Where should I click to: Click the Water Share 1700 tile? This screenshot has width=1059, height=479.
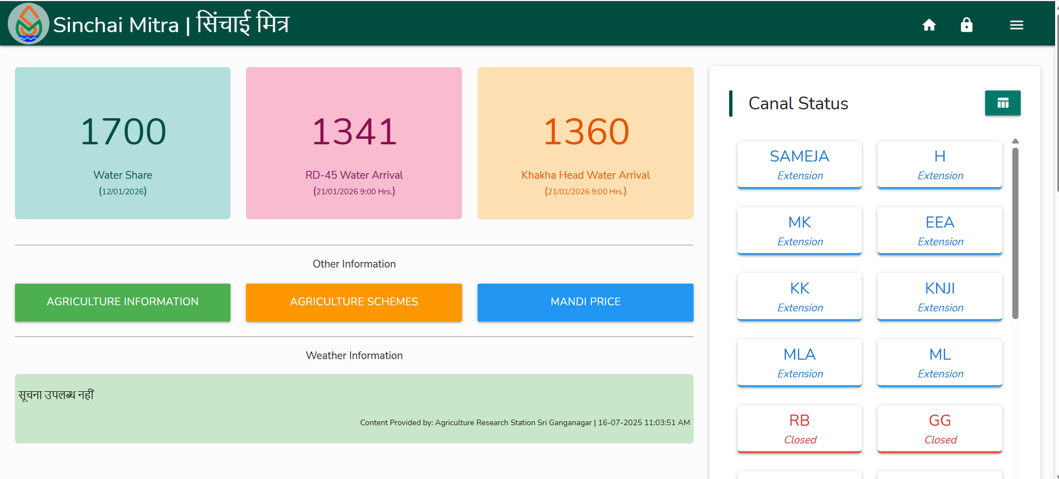(123, 143)
